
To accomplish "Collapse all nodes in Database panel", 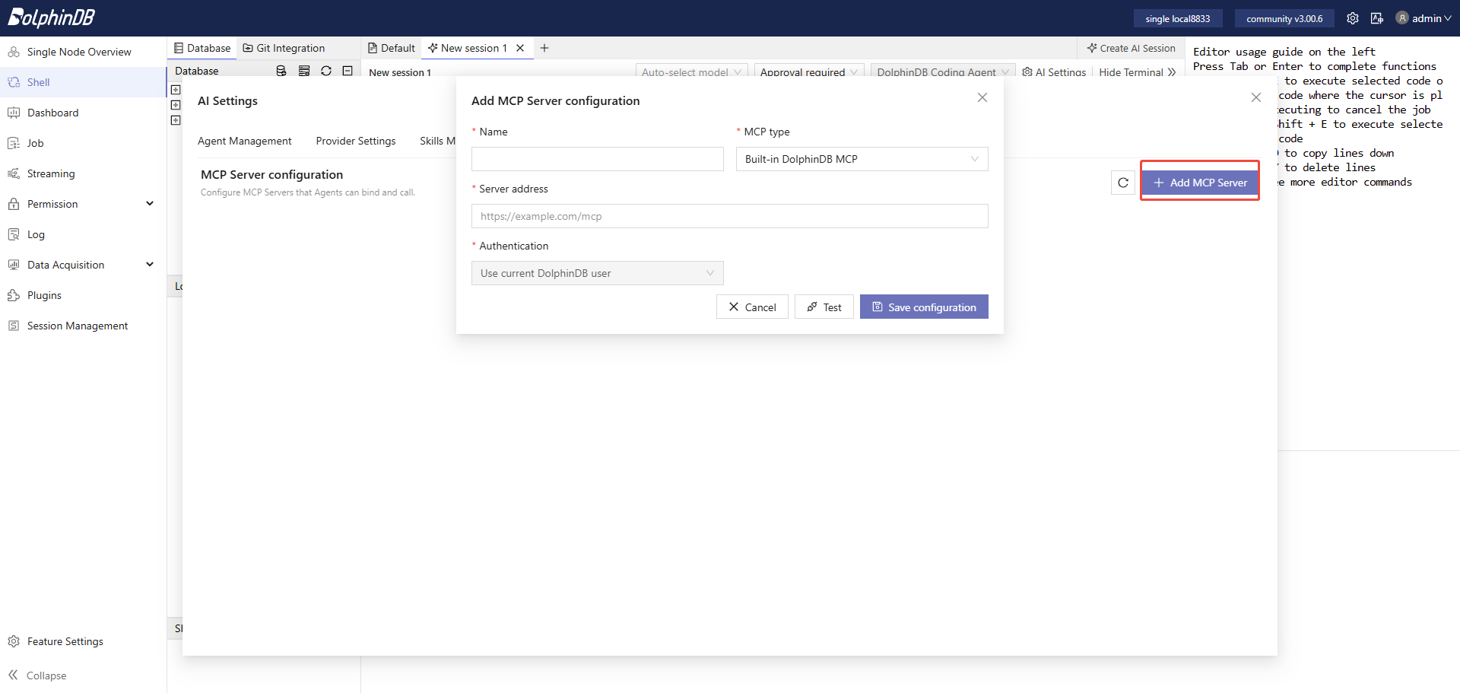I will [x=348, y=71].
